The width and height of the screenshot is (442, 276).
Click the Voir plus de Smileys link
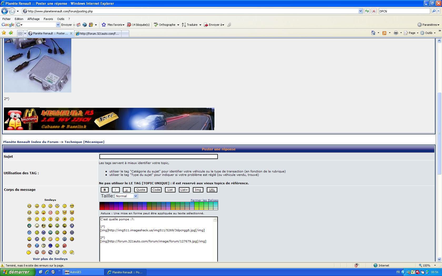pyautogui.click(x=50, y=259)
